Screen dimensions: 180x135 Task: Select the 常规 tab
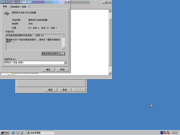pyautogui.click(x=5, y=6)
